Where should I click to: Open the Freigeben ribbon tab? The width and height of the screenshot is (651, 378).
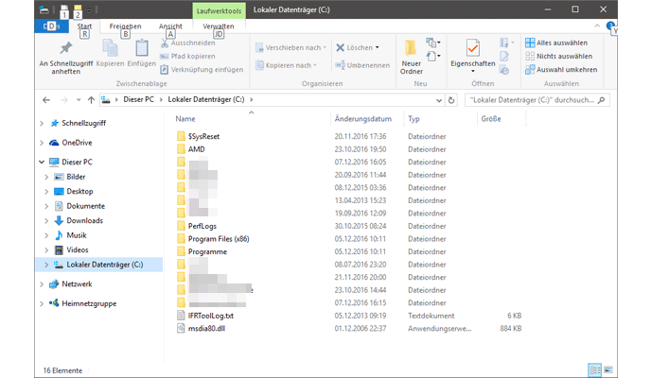point(125,27)
